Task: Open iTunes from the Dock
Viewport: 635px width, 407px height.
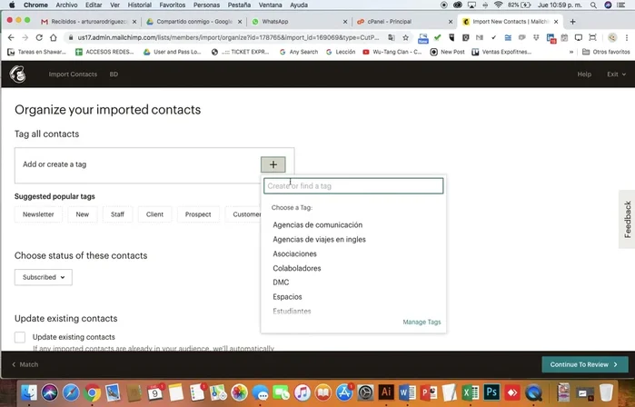Action: (x=303, y=392)
